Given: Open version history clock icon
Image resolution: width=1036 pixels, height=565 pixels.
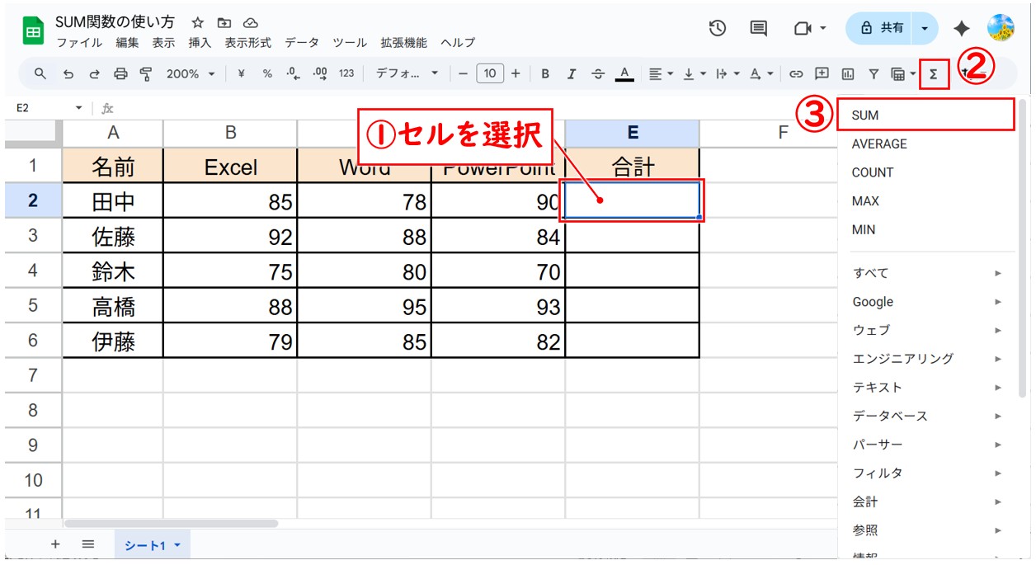Looking at the screenshot, I should pyautogui.click(x=718, y=28).
